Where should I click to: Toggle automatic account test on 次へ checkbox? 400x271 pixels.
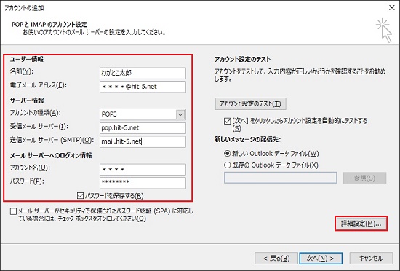click(227, 121)
